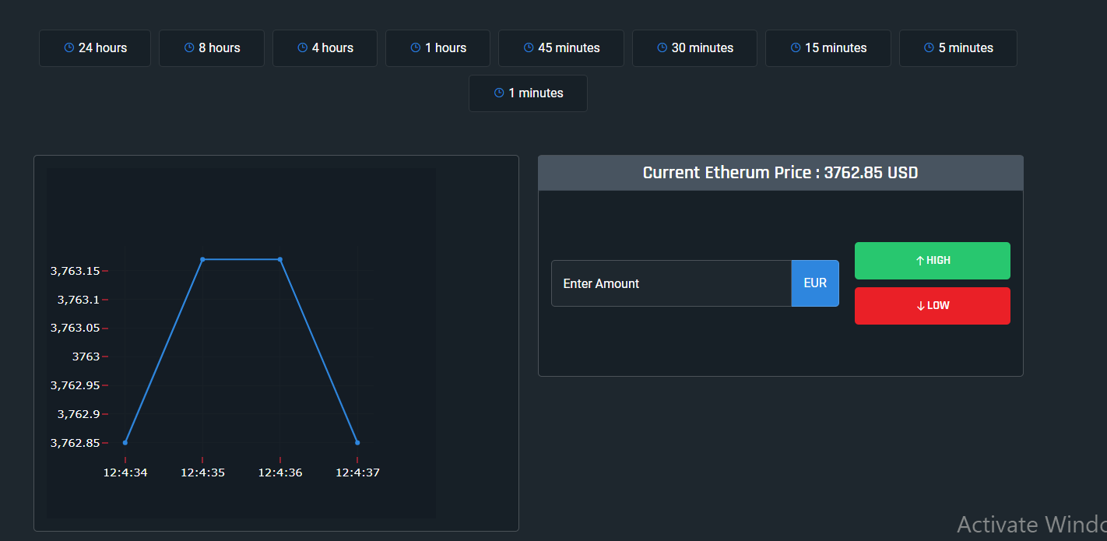Viewport: 1107px width, 541px height.
Task: Click the 12:4:37 x-axis time label
Action: (357, 472)
